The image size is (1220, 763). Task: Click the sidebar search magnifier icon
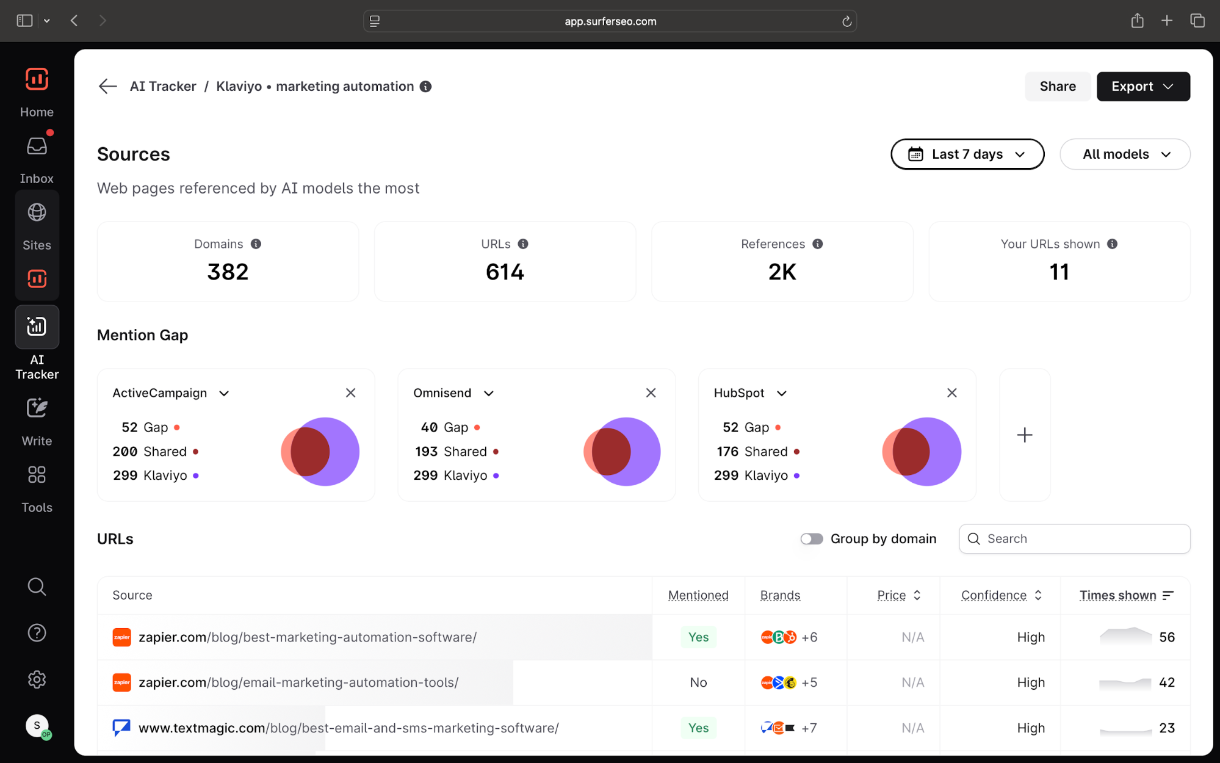pos(37,587)
